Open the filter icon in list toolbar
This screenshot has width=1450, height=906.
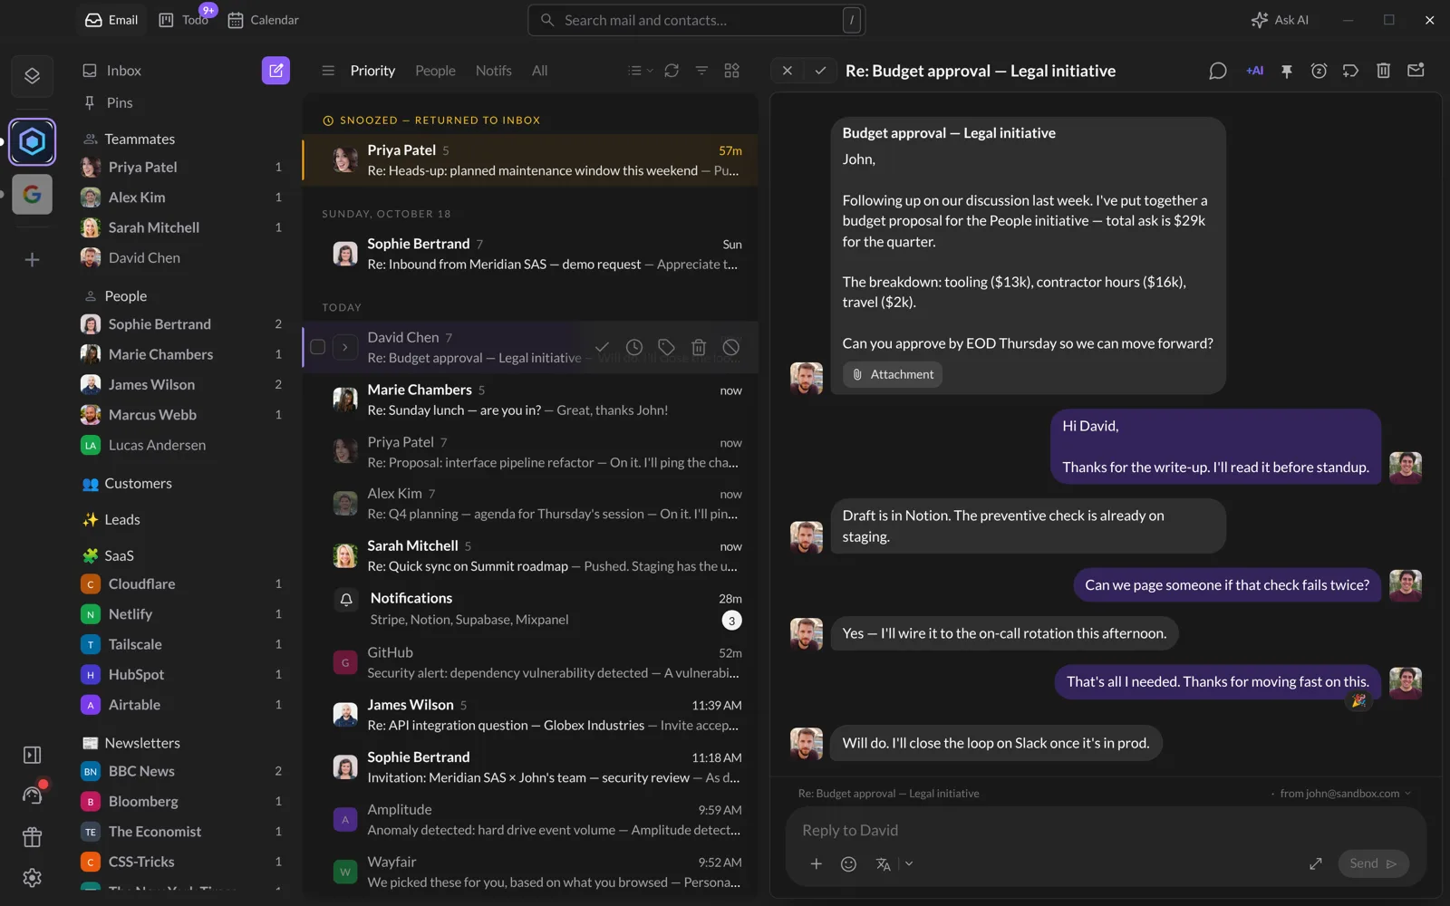pyautogui.click(x=701, y=71)
